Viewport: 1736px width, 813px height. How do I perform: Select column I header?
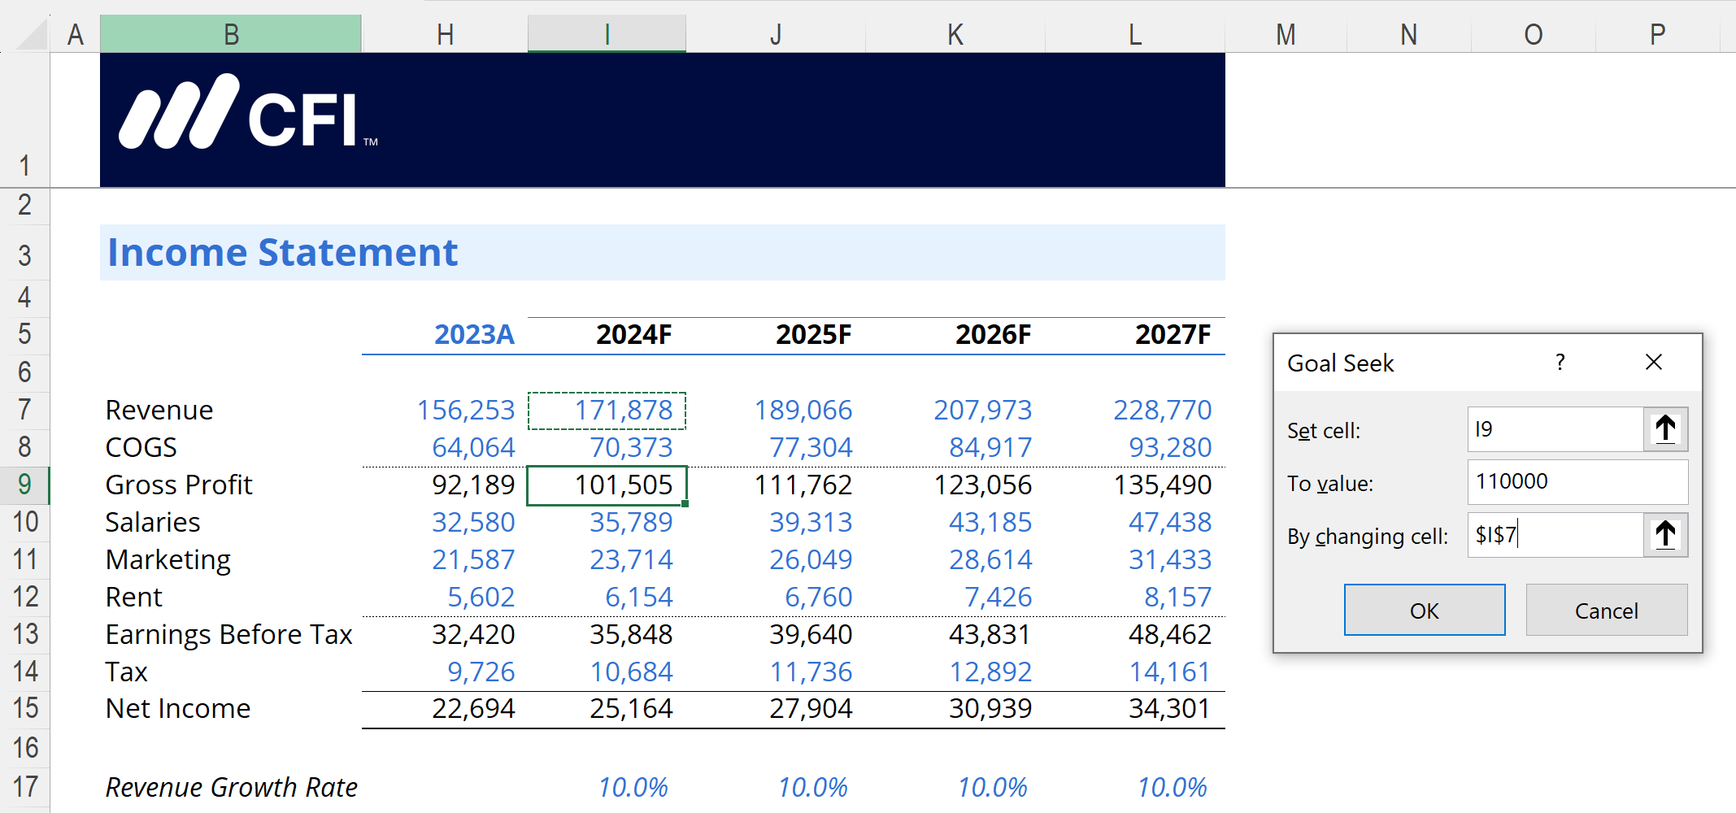click(x=607, y=34)
